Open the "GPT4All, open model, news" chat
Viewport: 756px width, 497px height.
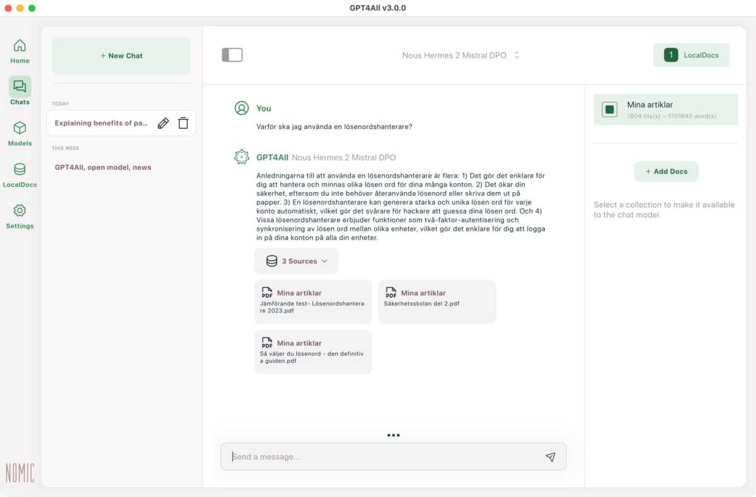pos(103,168)
